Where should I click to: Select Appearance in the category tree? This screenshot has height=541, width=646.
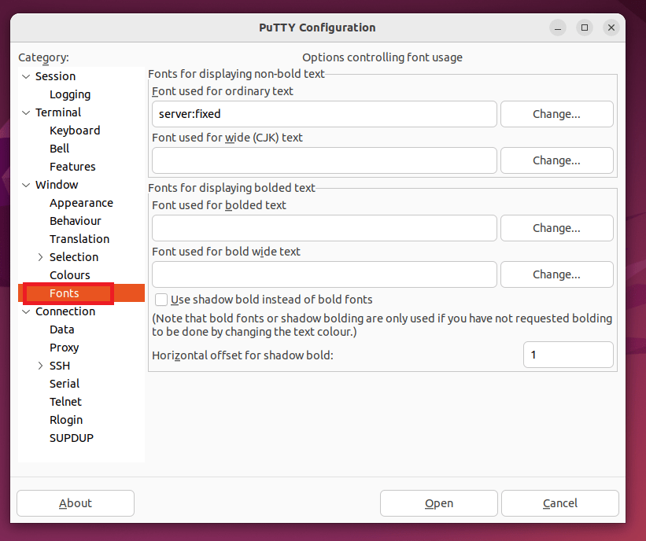[81, 203]
